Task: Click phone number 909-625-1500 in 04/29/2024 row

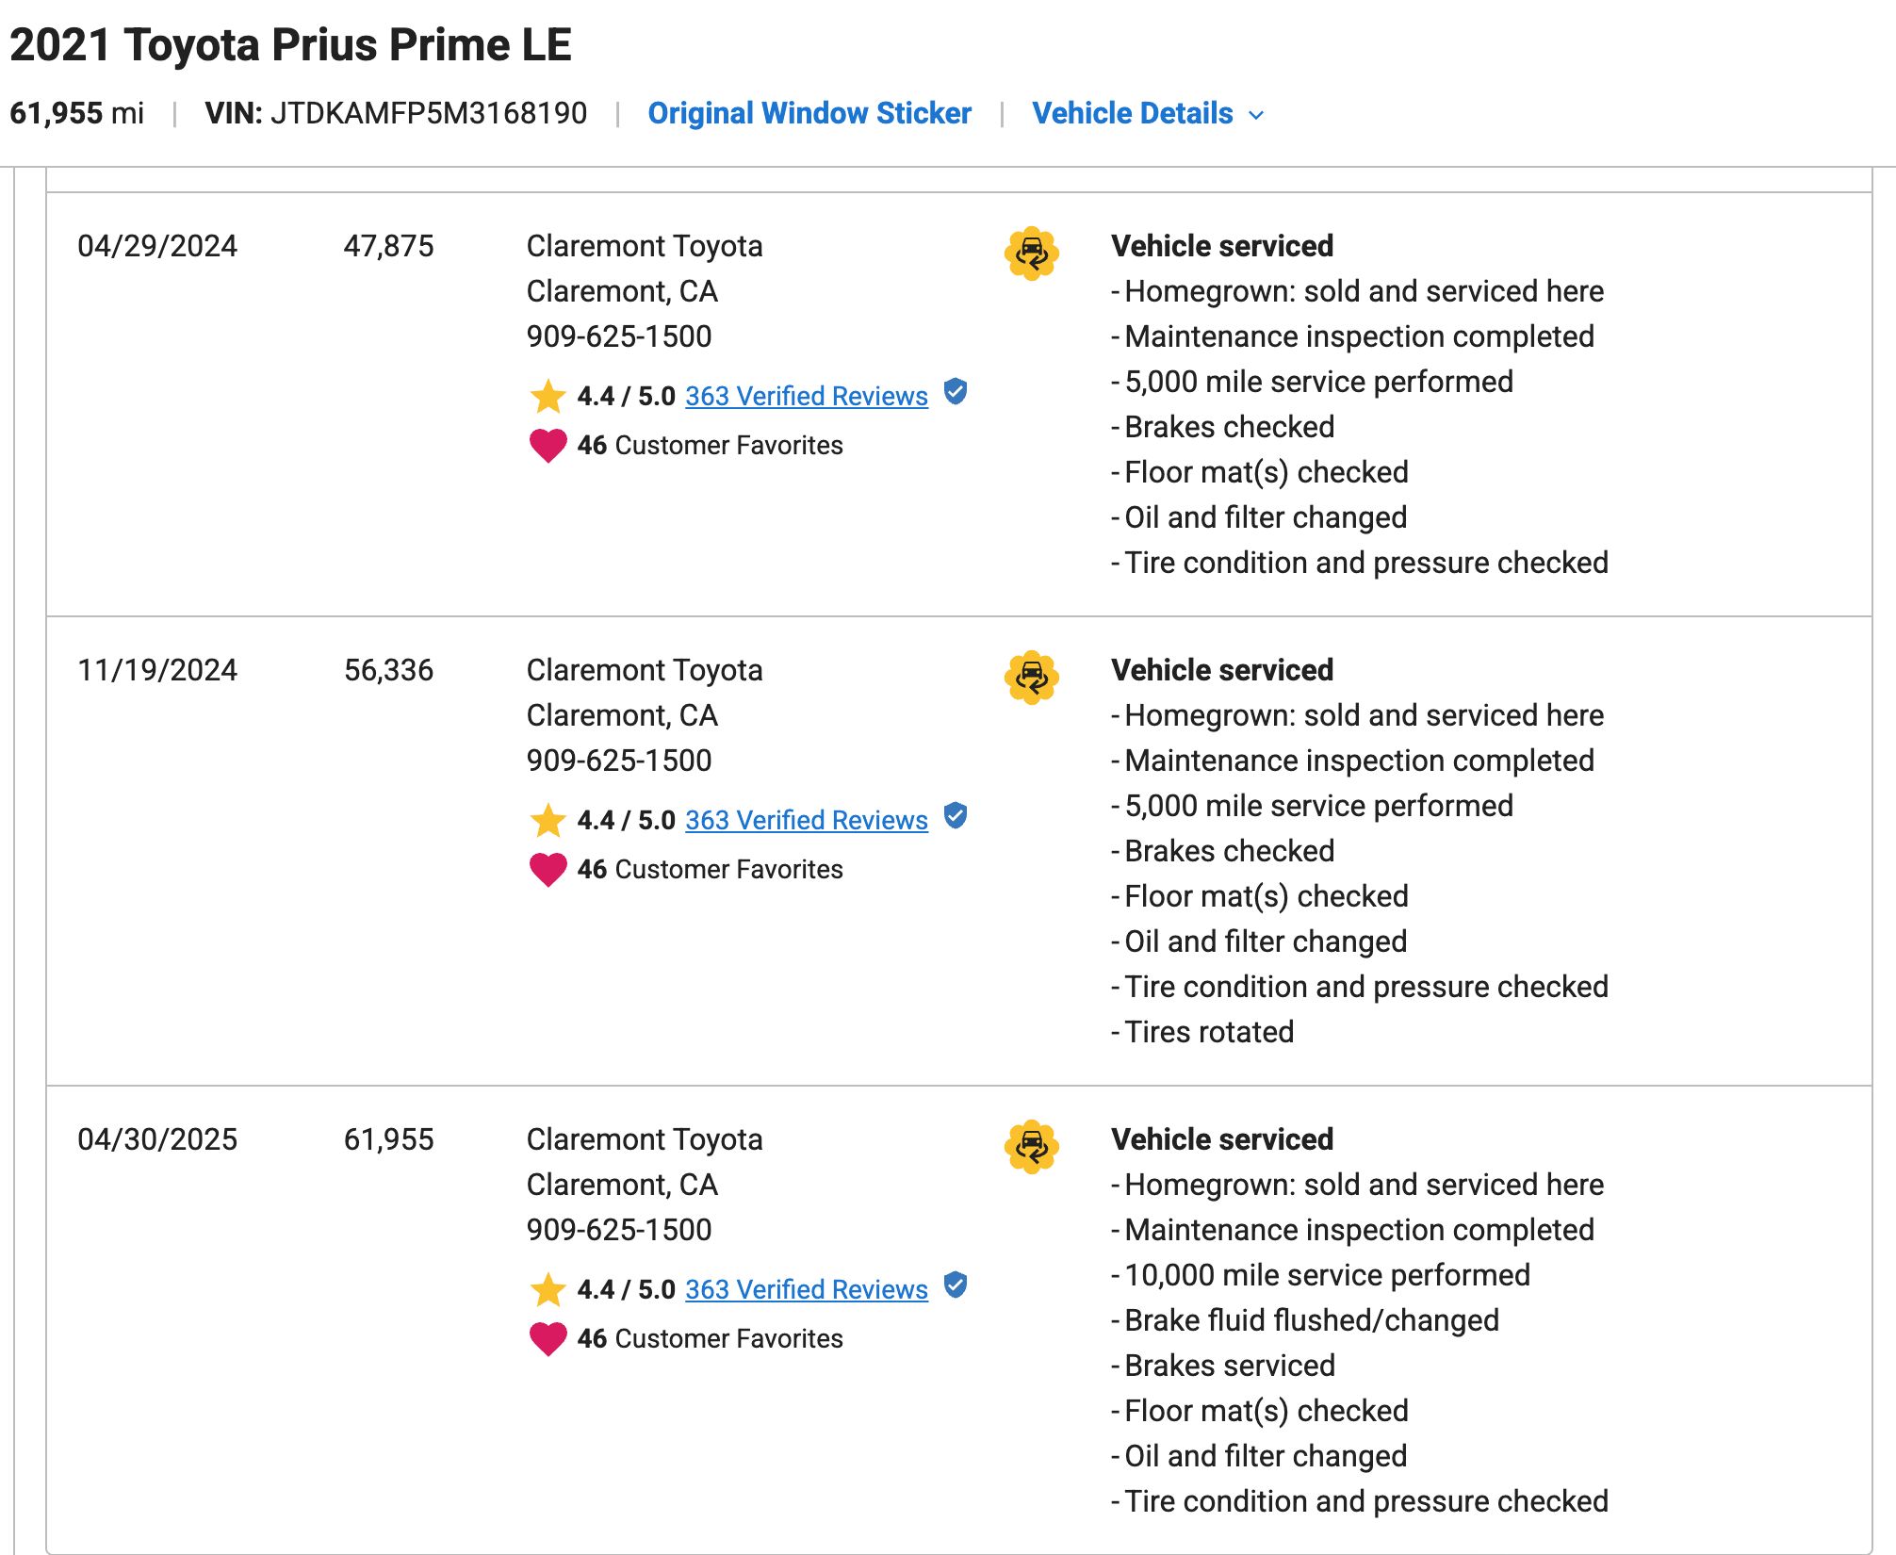Action: pos(619,336)
